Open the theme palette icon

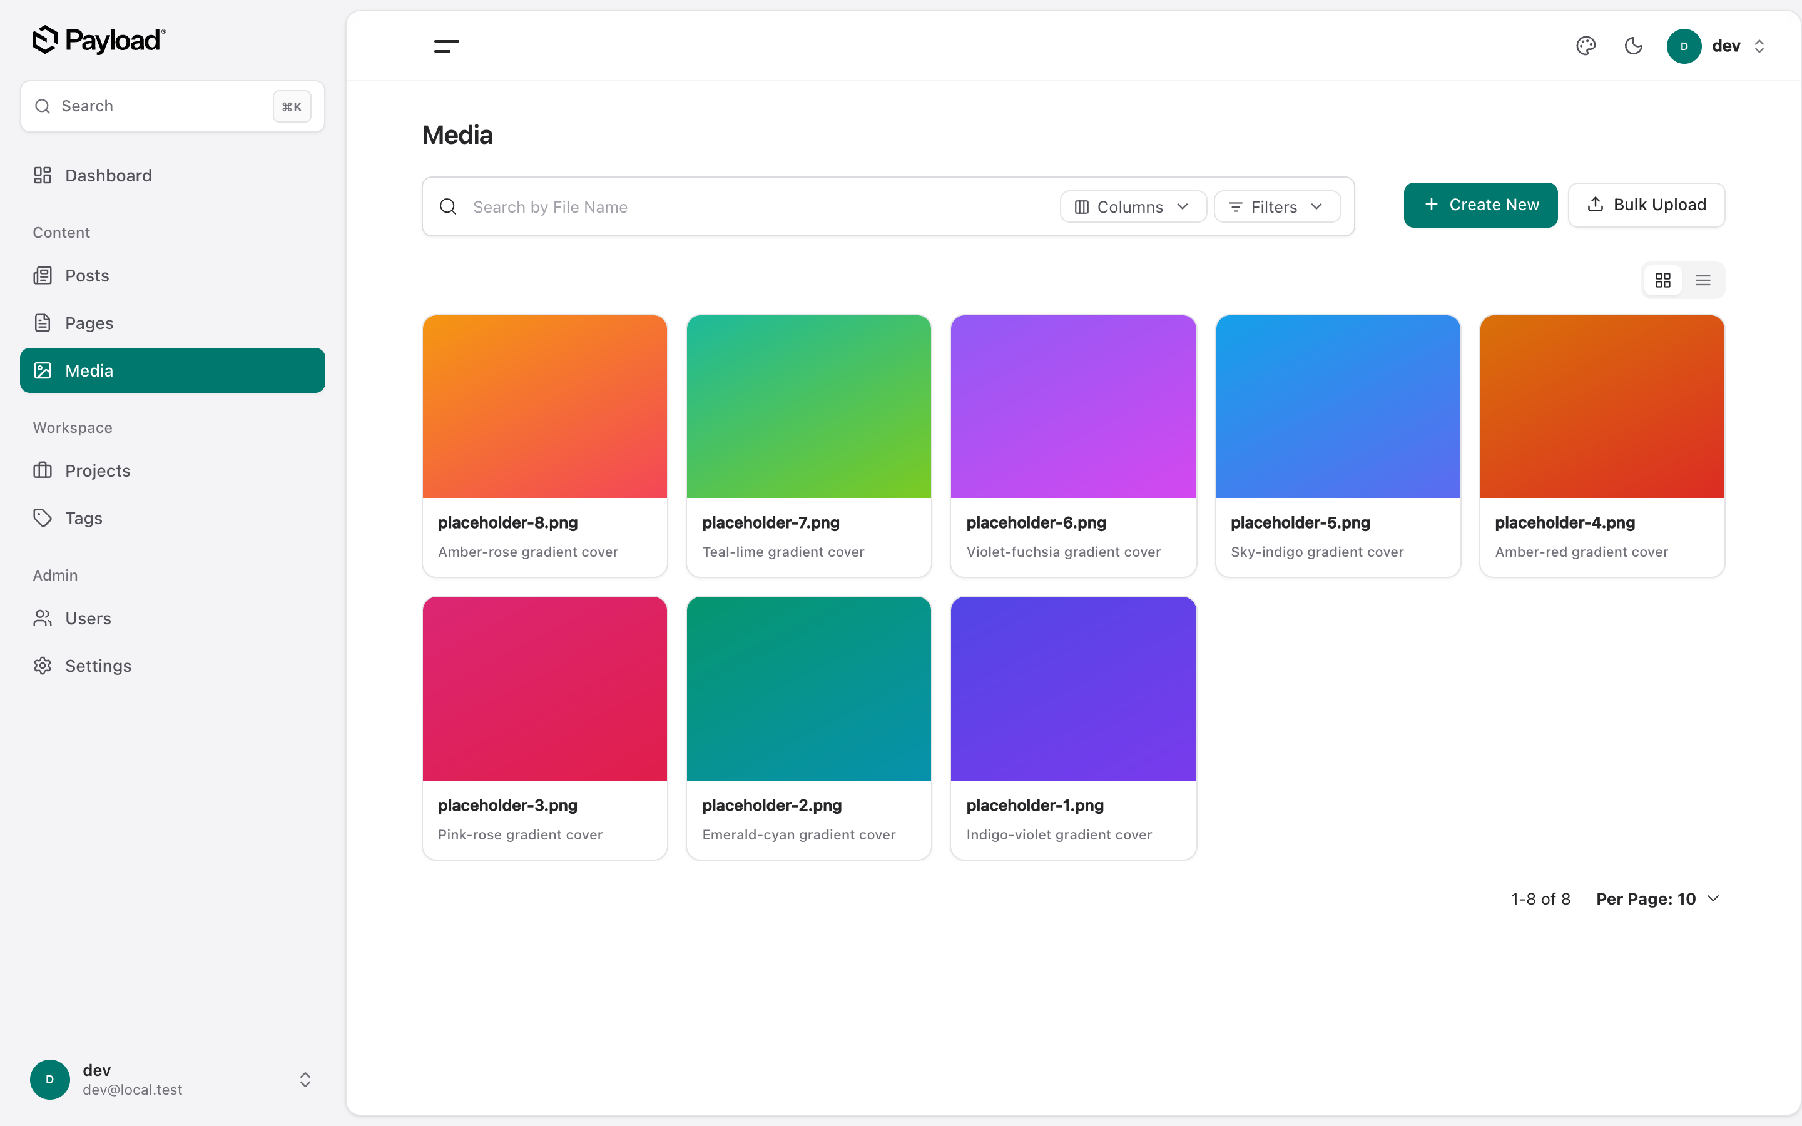(x=1586, y=46)
